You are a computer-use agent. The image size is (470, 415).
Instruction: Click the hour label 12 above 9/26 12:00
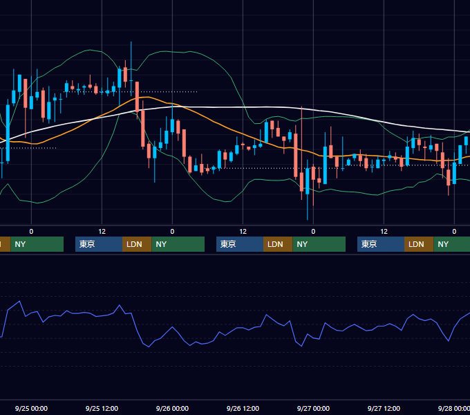[243, 232]
